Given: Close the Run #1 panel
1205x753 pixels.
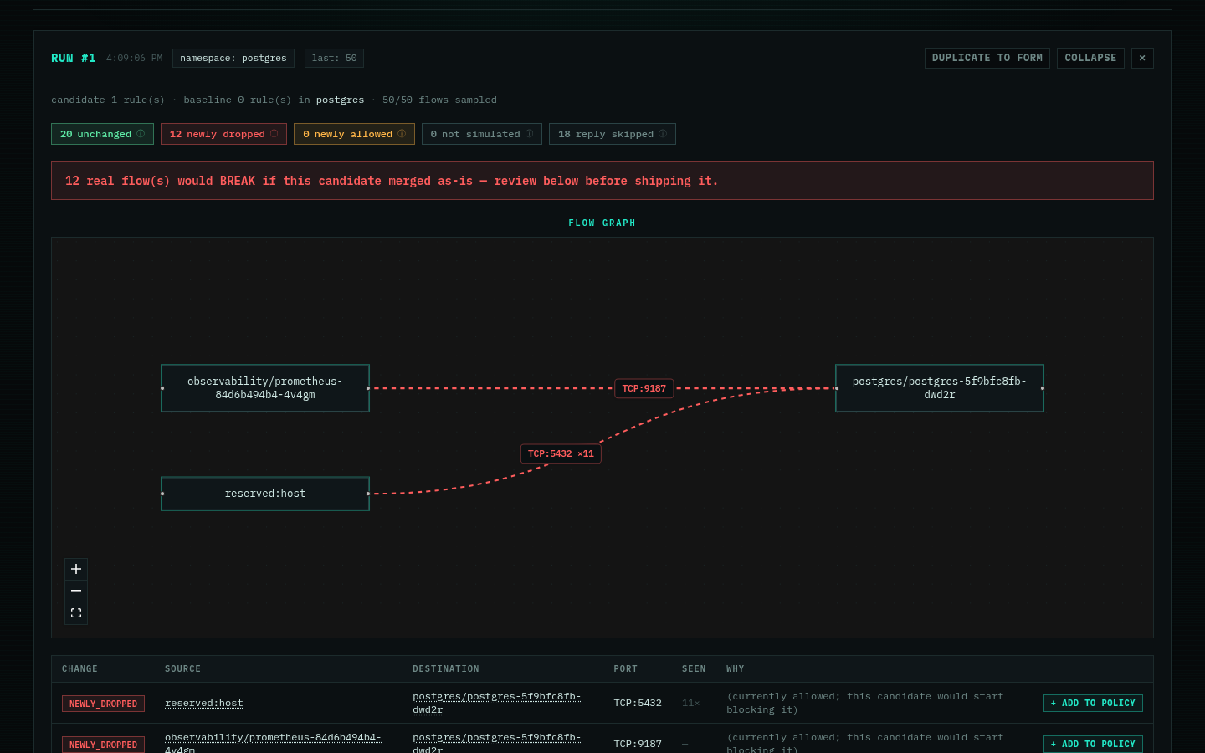Looking at the screenshot, I should point(1142,58).
